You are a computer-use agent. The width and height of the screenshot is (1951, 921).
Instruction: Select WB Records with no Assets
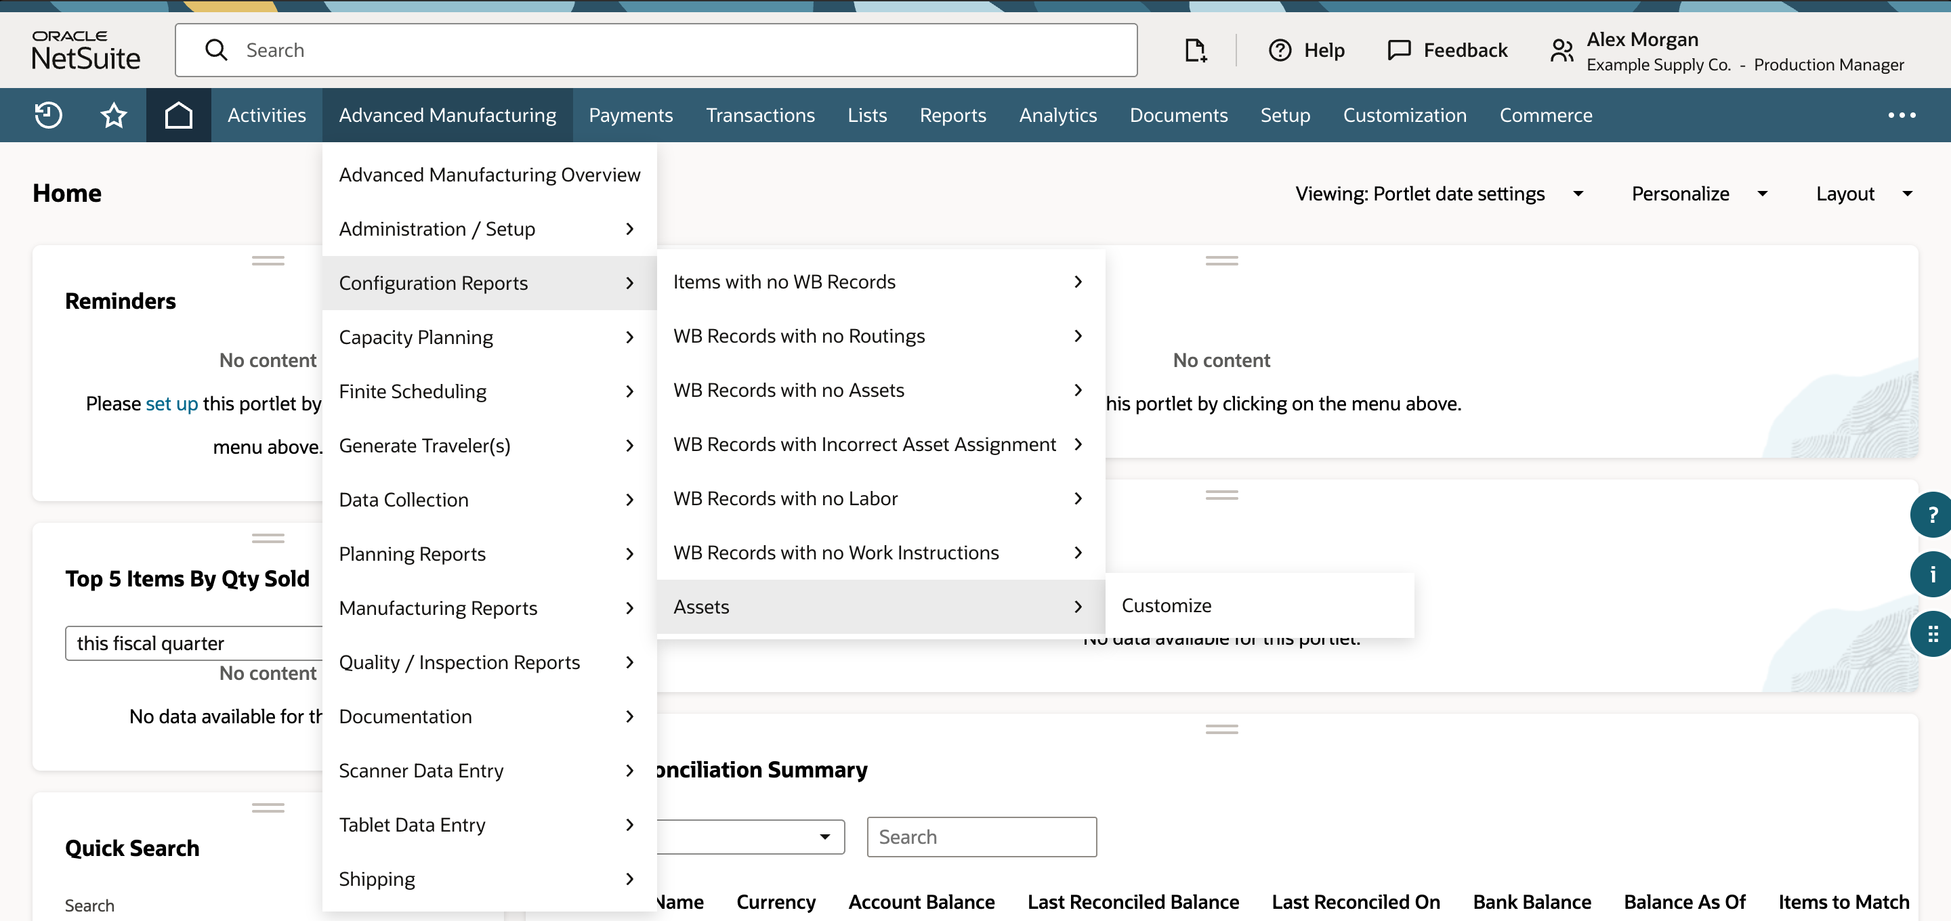pyautogui.click(x=881, y=390)
